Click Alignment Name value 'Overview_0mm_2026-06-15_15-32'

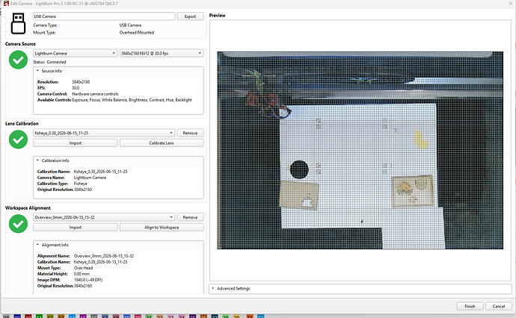(104, 256)
